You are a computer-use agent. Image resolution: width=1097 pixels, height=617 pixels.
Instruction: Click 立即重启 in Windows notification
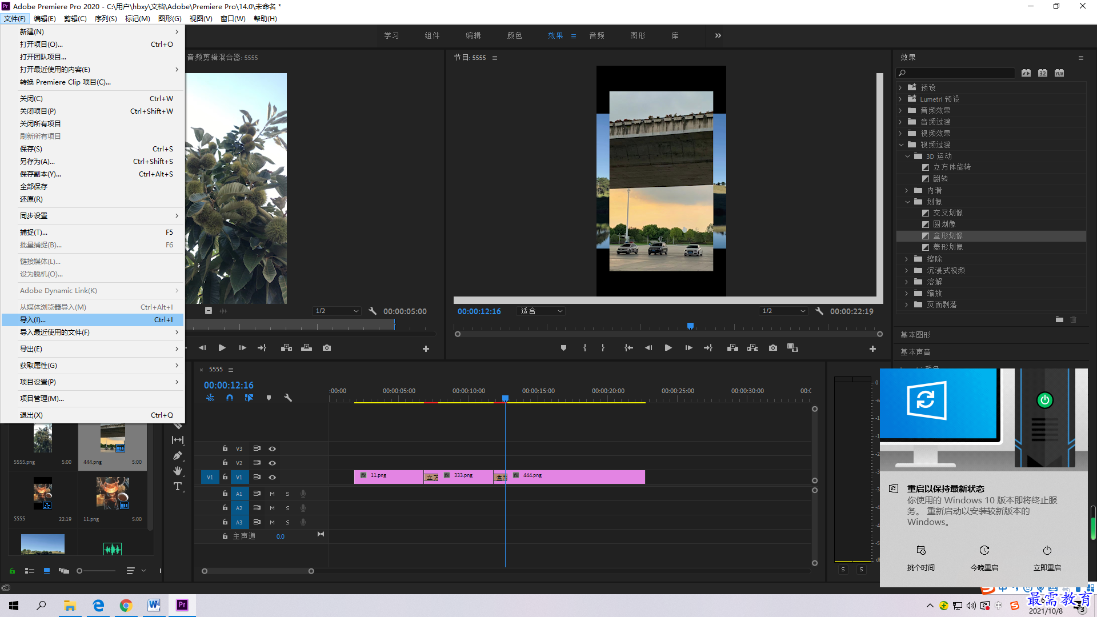pyautogui.click(x=1047, y=558)
